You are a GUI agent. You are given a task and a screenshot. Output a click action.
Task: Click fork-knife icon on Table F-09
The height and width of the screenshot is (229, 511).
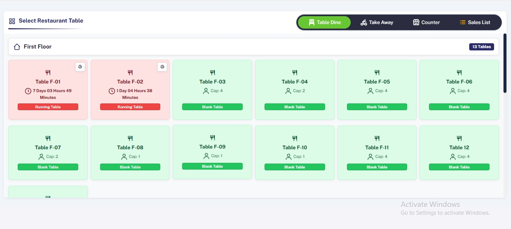point(213,138)
